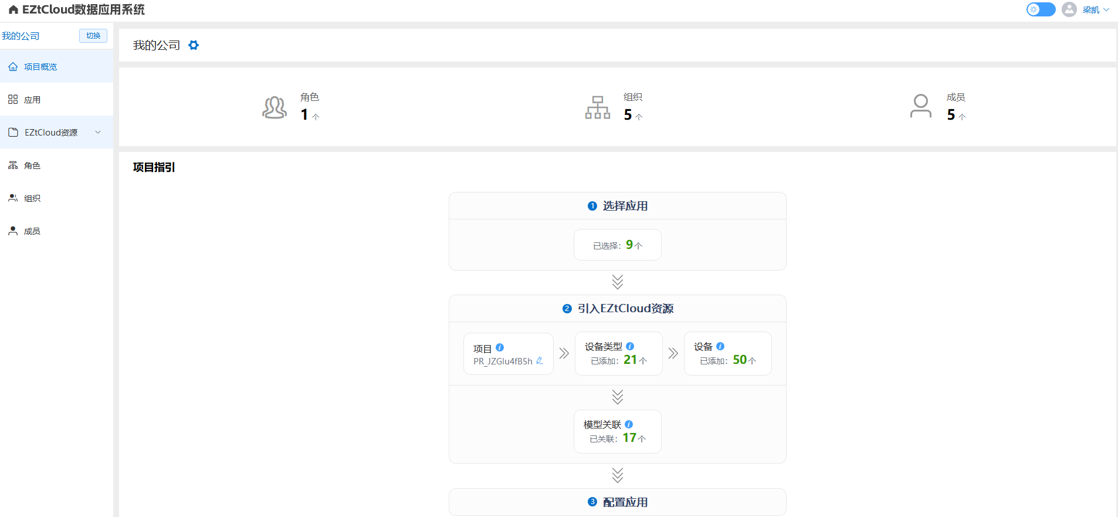
Task: Select 项目概览 in the sidebar
Action: pos(40,67)
